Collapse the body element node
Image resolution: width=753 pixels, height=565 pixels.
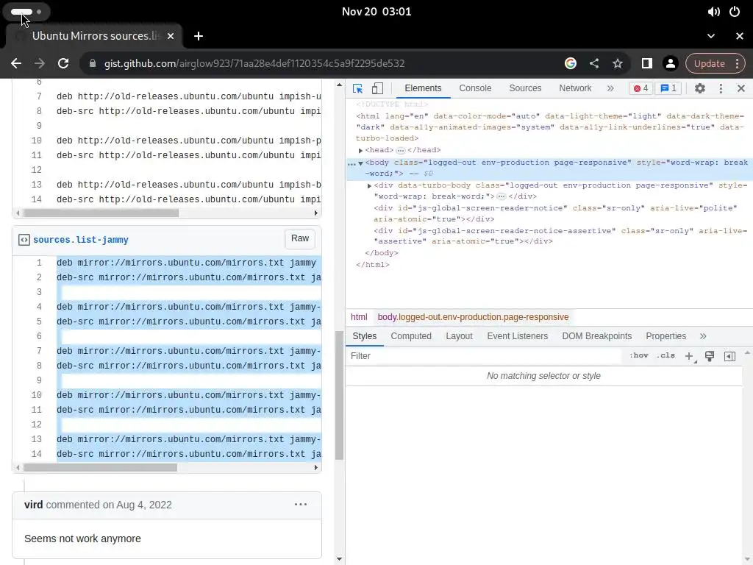[360, 163]
